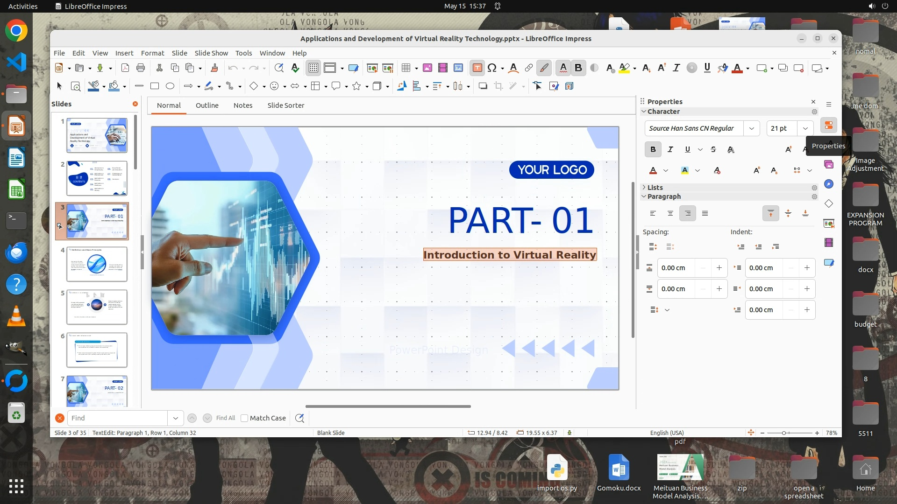Select the Rectangle shape tool

pos(155,86)
